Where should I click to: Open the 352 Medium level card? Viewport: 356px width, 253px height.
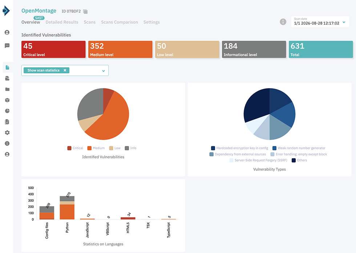pos(120,49)
